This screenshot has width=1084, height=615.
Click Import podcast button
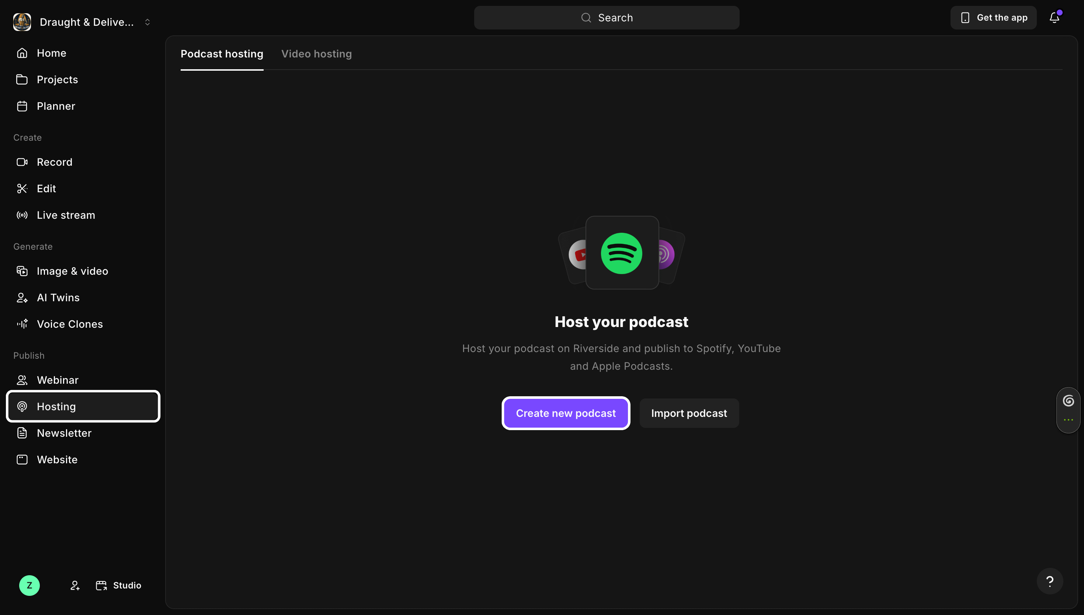tap(689, 413)
